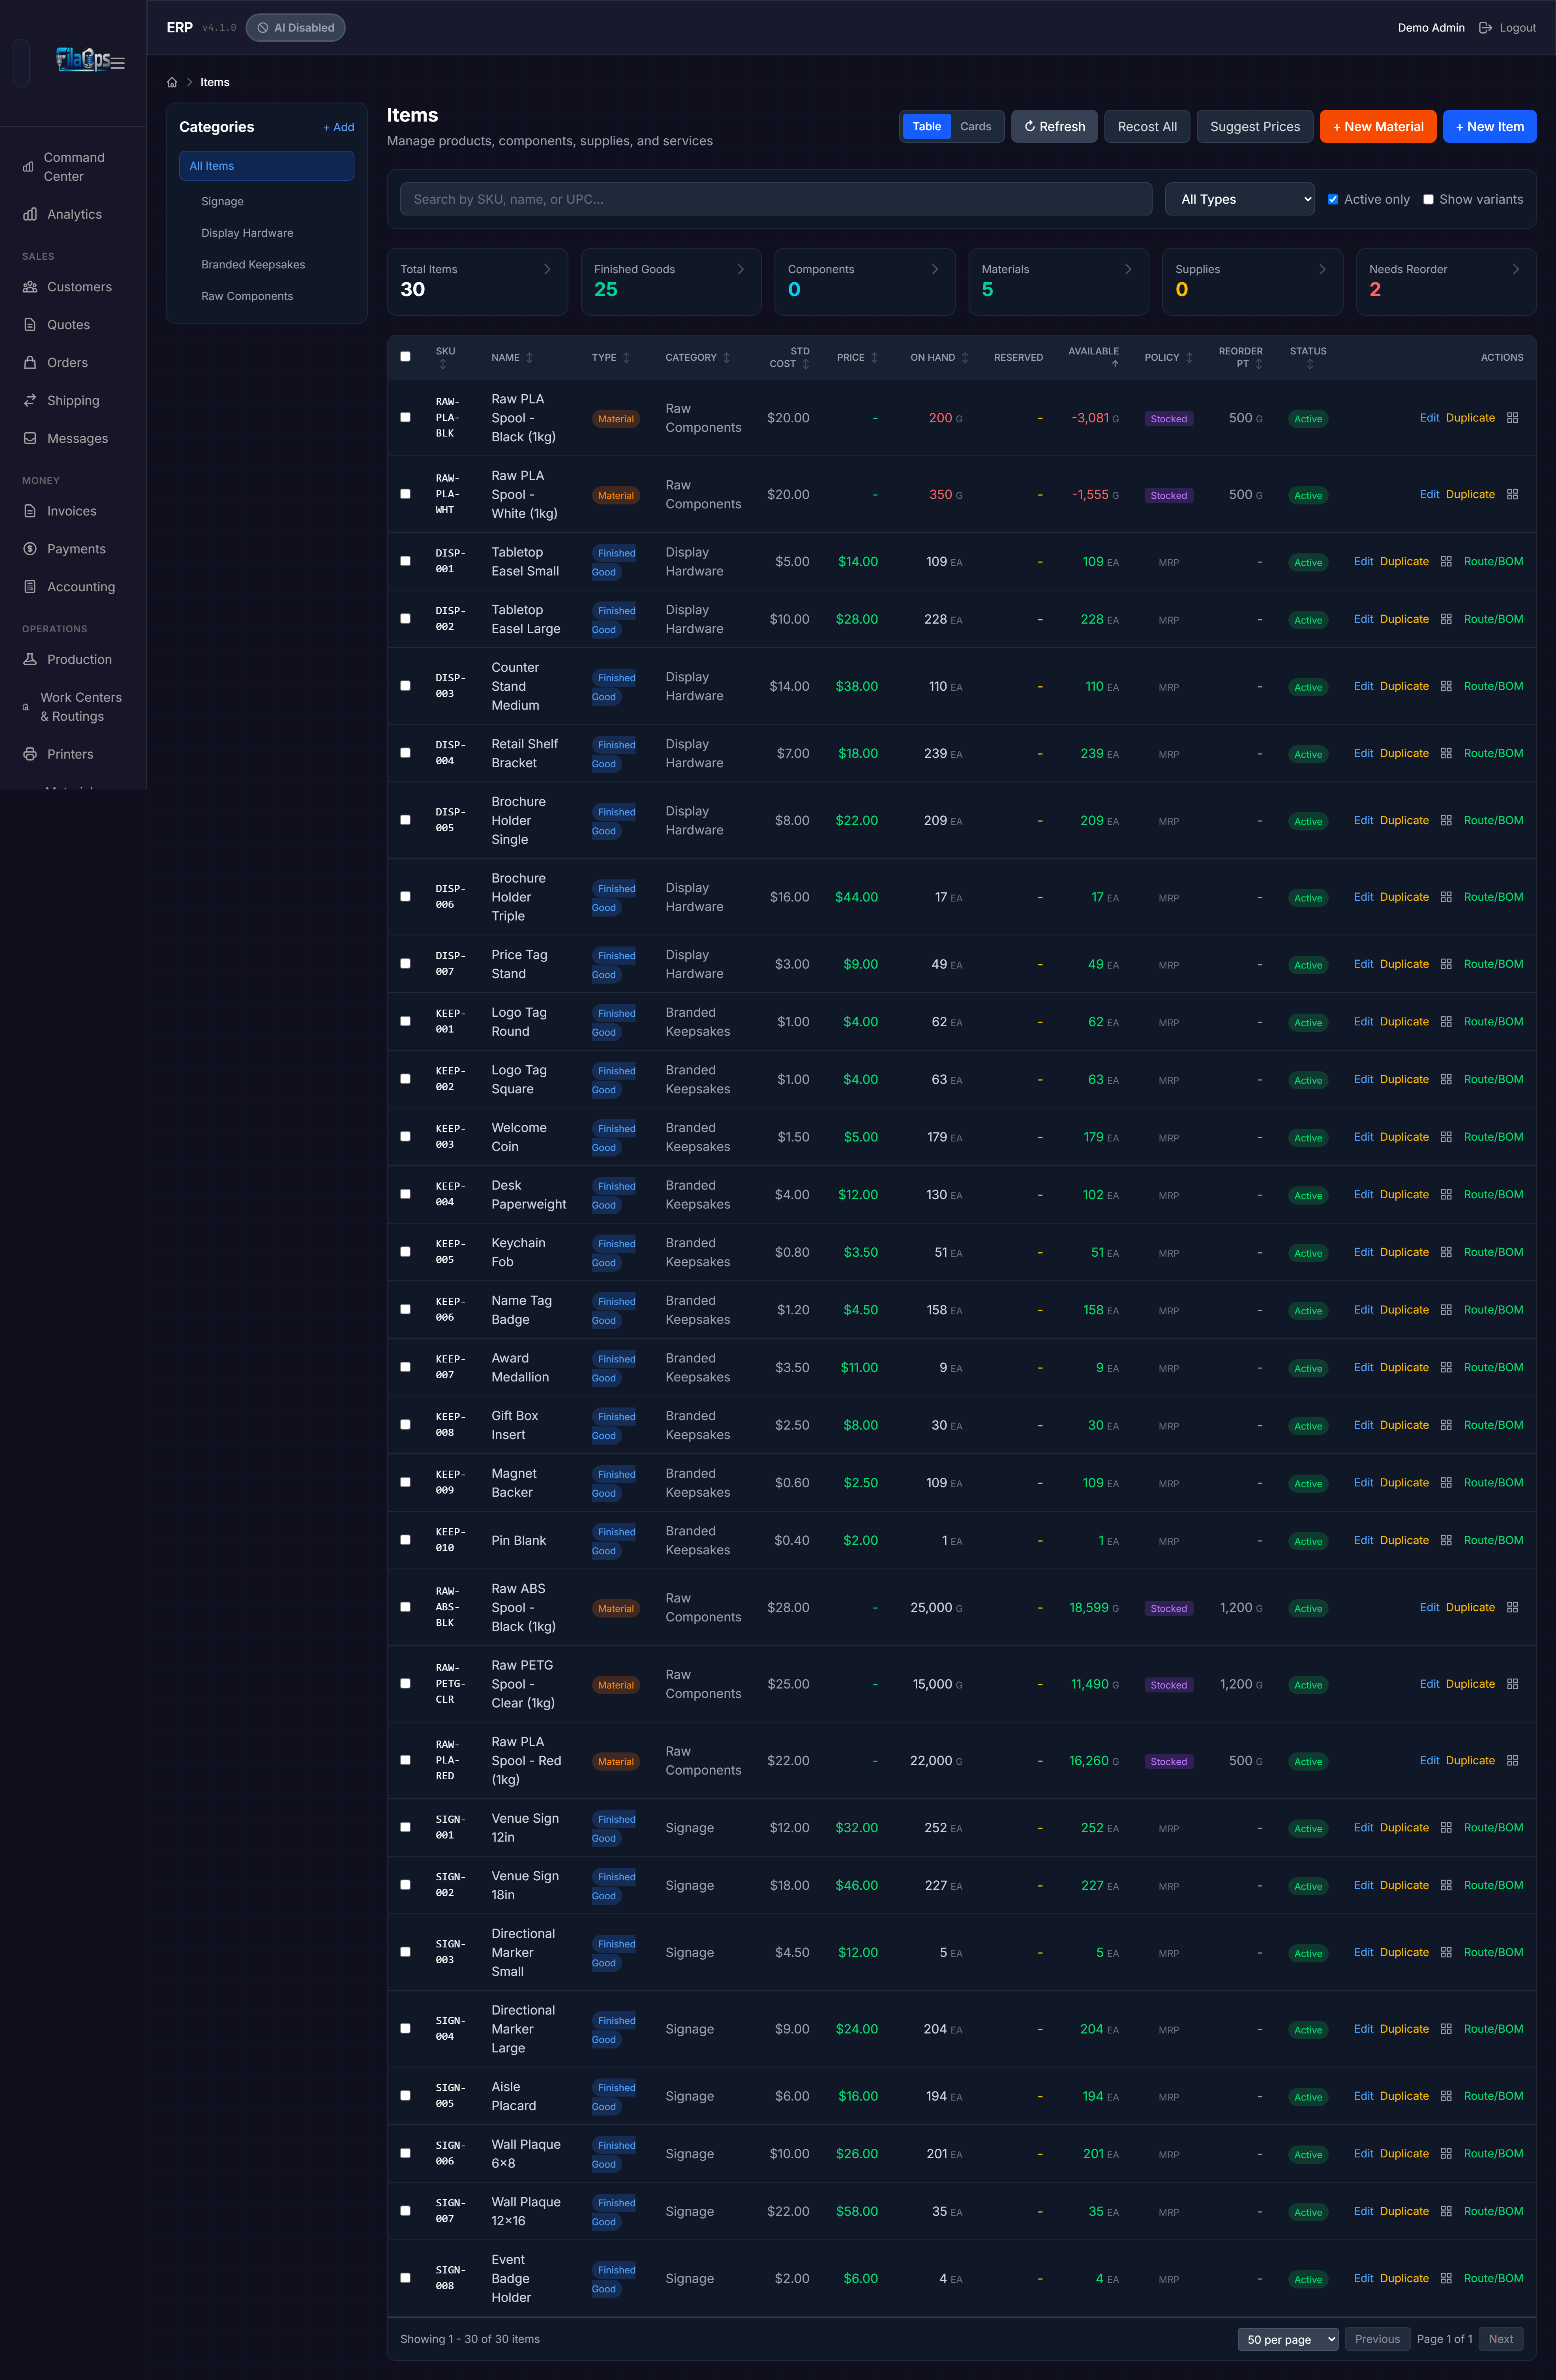Click grid icon in SIGN-001 row
Viewport: 1556px width, 2380px height.
point(1446,1827)
